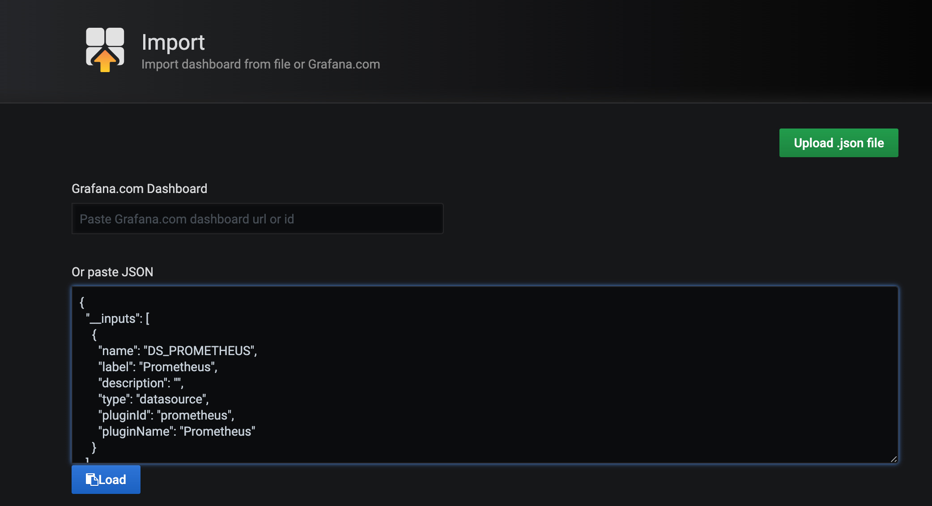Click the opening brace on the first JSON line
This screenshot has height=506, width=932.
pyautogui.click(x=82, y=302)
